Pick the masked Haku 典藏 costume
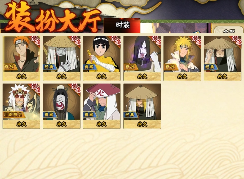Image resolution: width=244 pixels, height=179 pixels. pyautogui.click(x=61, y=106)
